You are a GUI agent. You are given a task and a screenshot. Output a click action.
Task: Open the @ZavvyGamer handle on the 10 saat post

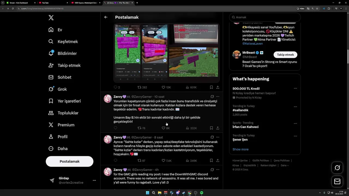pos(142,97)
